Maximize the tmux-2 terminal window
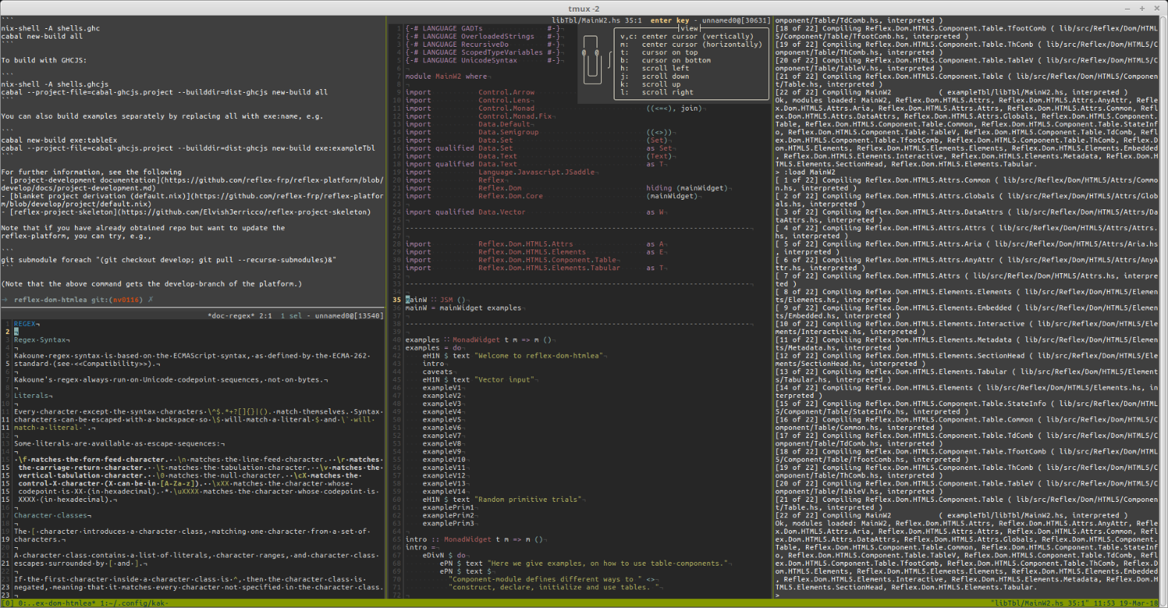1168x608 pixels. 1143,8
